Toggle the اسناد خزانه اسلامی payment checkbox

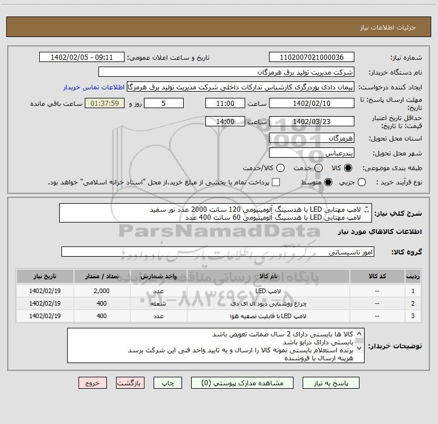276,182
